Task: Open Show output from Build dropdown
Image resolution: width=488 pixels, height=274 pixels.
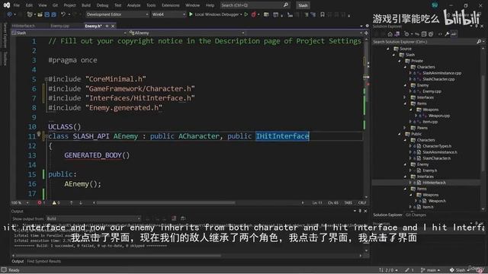Action: tap(93, 218)
